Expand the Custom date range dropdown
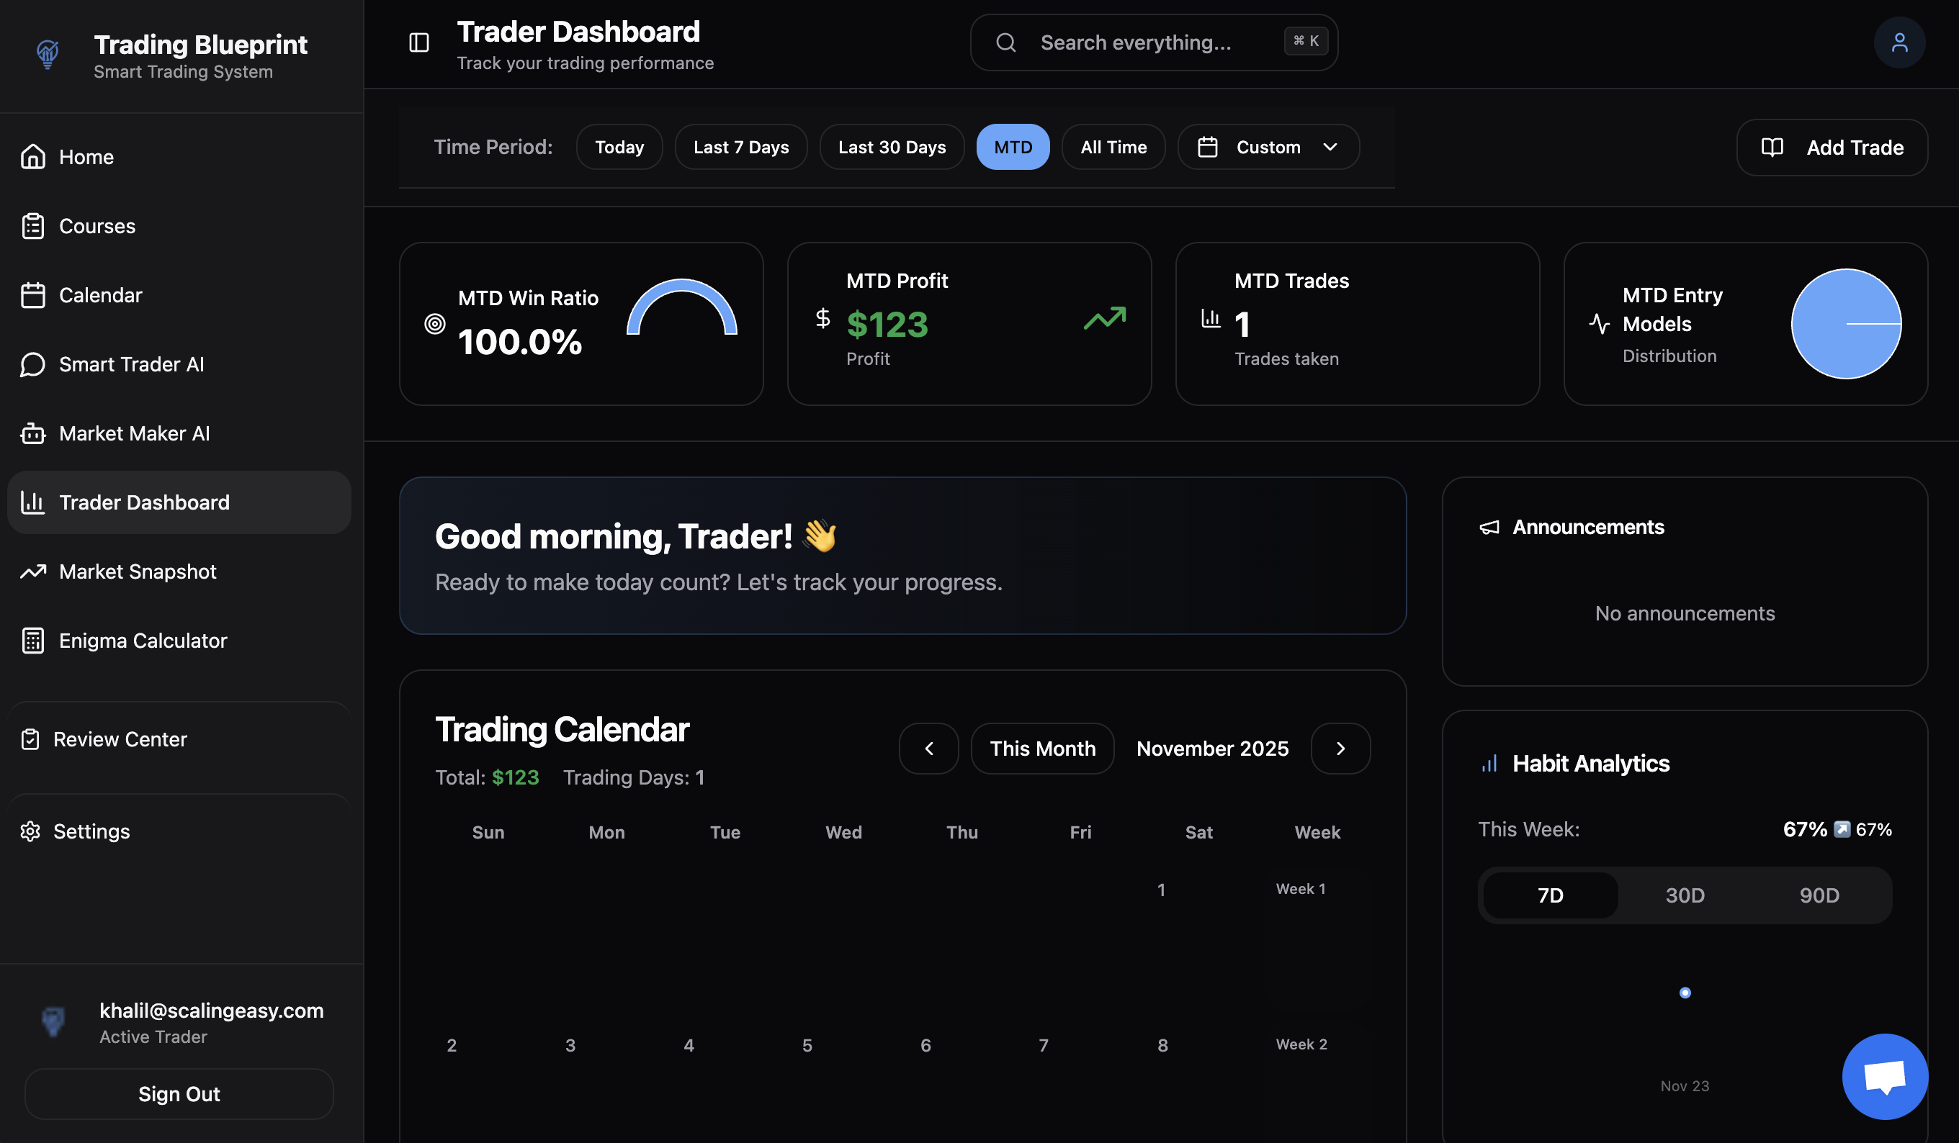This screenshot has height=1143, width=1959. [1268, 147]
